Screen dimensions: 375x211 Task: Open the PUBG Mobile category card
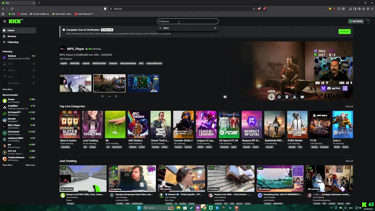[297, 124]
